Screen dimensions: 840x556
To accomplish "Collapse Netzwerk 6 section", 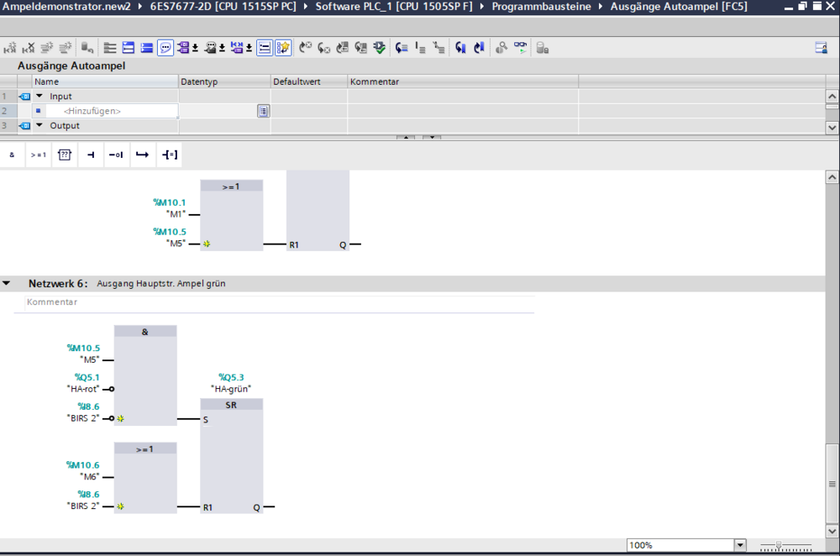I will (x=7, y=284).
